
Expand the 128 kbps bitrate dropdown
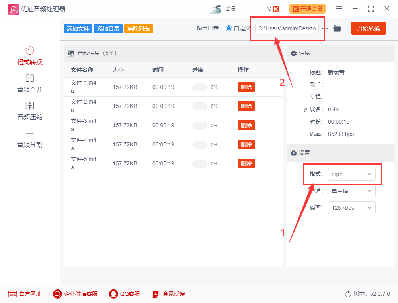[351, 208]
